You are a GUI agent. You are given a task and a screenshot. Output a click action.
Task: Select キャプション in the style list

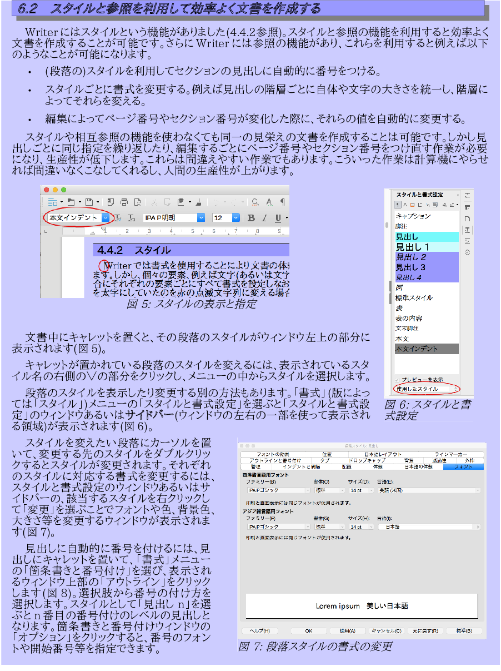(x=427, y=216)
